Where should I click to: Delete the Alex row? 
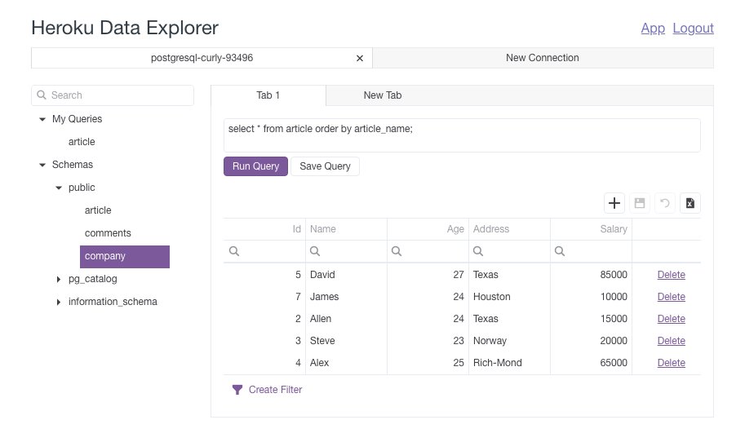pyautogui.click(x=671, y=363)
